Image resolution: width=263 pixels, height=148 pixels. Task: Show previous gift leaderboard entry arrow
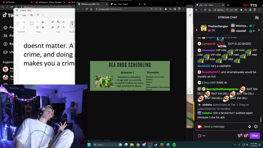tap(196, 30)
